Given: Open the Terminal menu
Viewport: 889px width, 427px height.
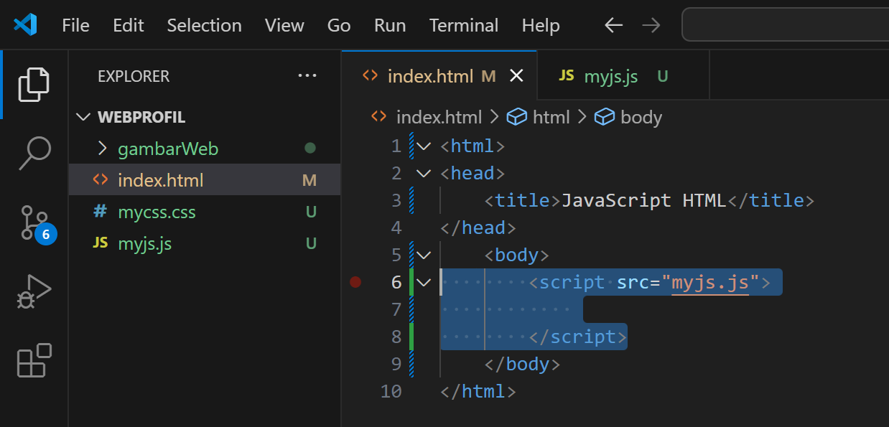Looking at the screenshot, I should pos(463,26).
